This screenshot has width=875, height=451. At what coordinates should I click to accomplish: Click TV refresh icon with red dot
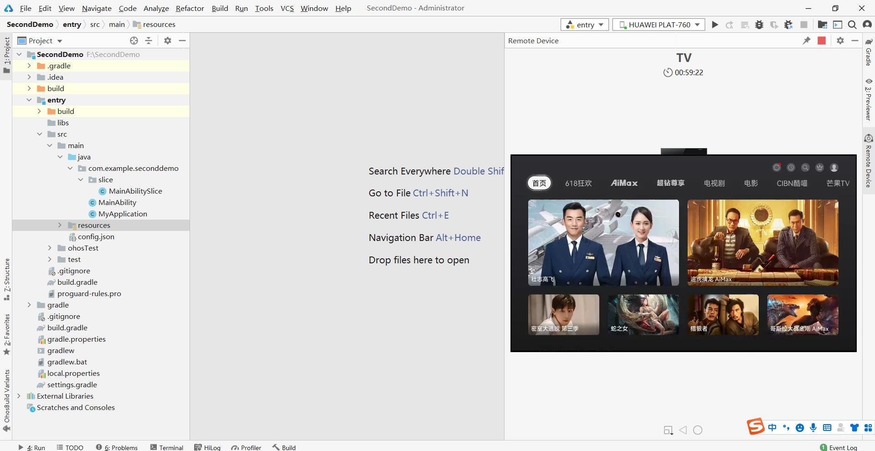777,168
